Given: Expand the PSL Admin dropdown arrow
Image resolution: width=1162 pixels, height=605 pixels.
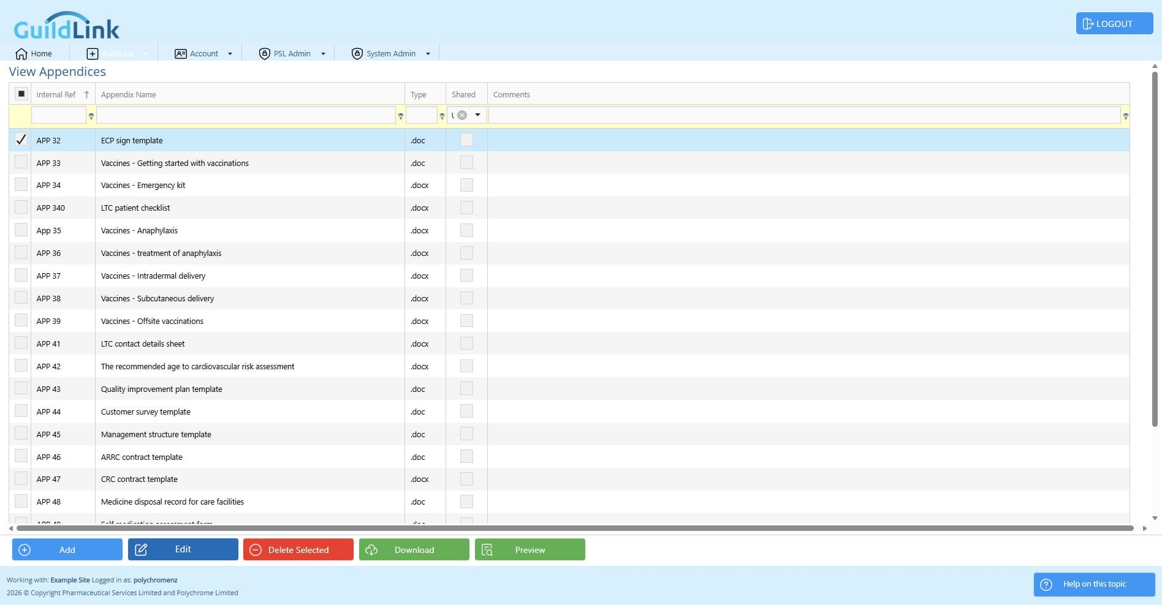Looking at the screenshot, I should click(323, 54).
